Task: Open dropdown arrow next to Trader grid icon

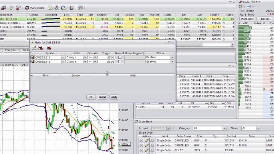Action: [x=253, y=7]
